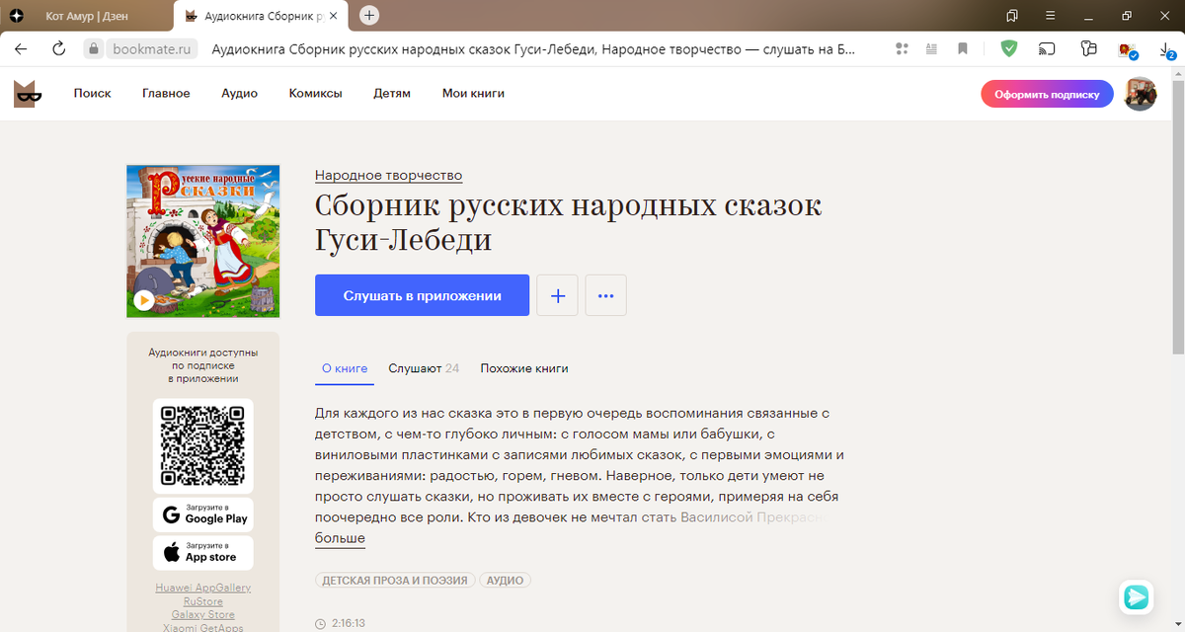Open Мои книги in navigation
Image resolution: width=1185 pixels, height=632 pixels.
(473, 94)
